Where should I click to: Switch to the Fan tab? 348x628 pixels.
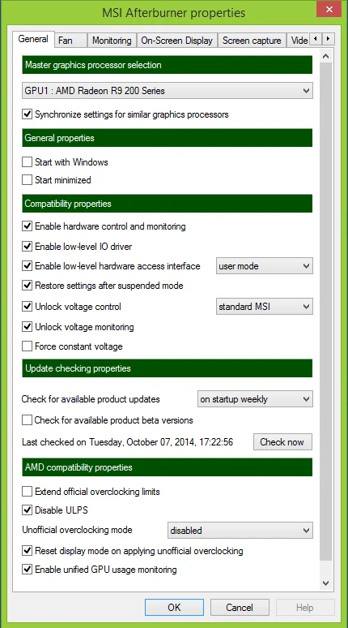(70, 41)
